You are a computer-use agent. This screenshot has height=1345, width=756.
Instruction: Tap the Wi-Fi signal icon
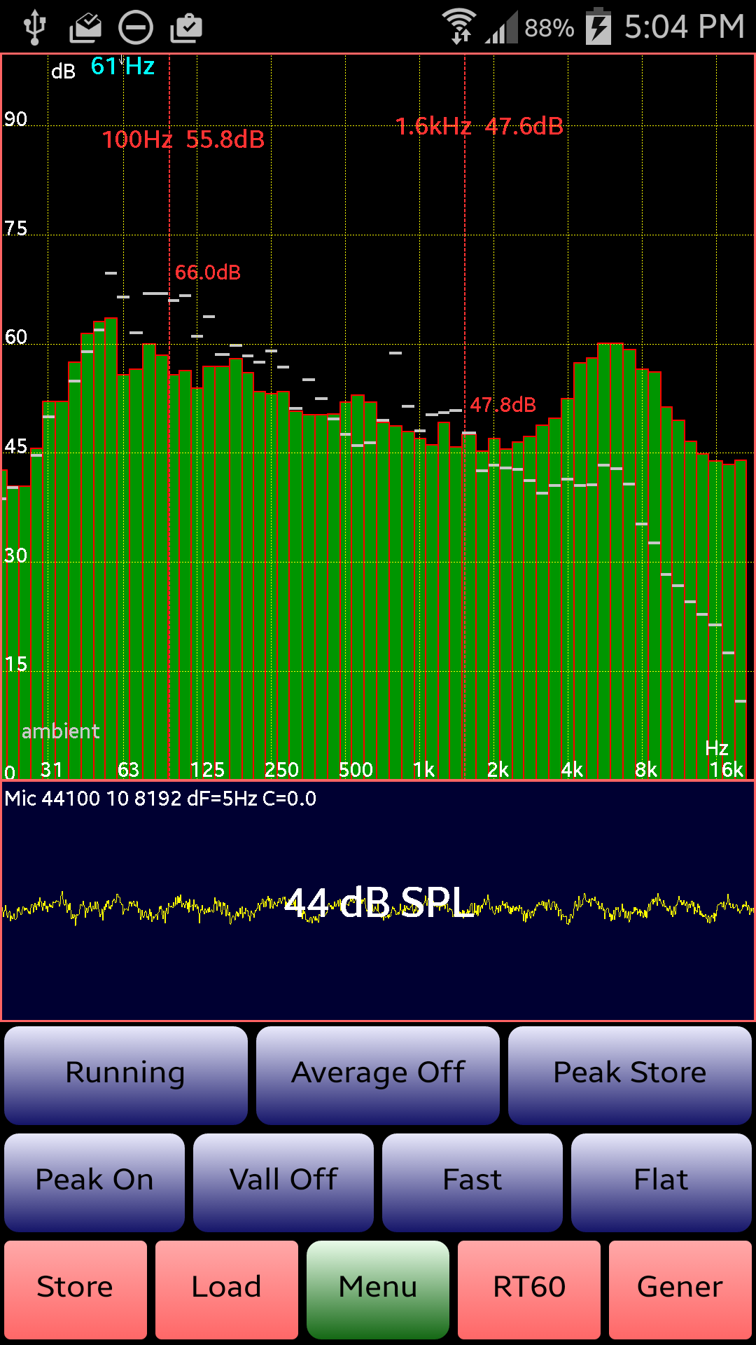[459, 27]
